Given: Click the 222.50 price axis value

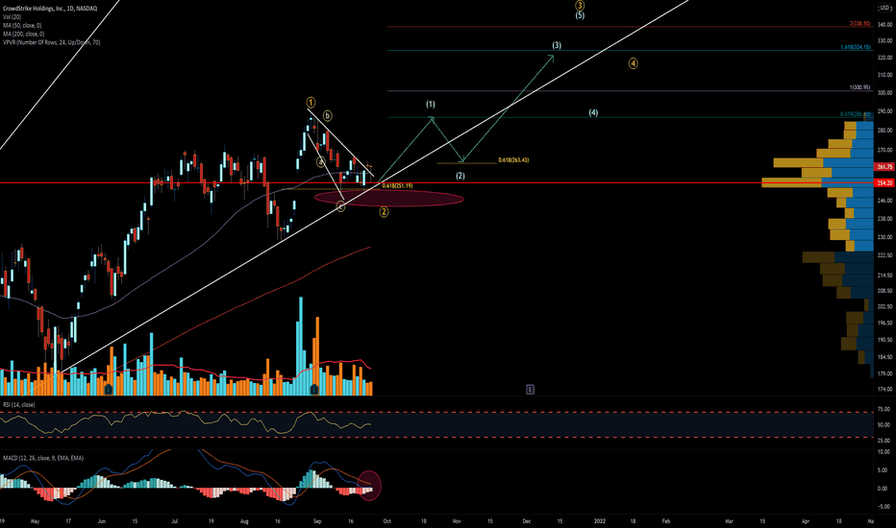Looking at the screenshot, I should (x=885, y=255).
